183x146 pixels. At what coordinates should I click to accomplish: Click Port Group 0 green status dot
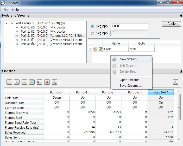[12, 23]
